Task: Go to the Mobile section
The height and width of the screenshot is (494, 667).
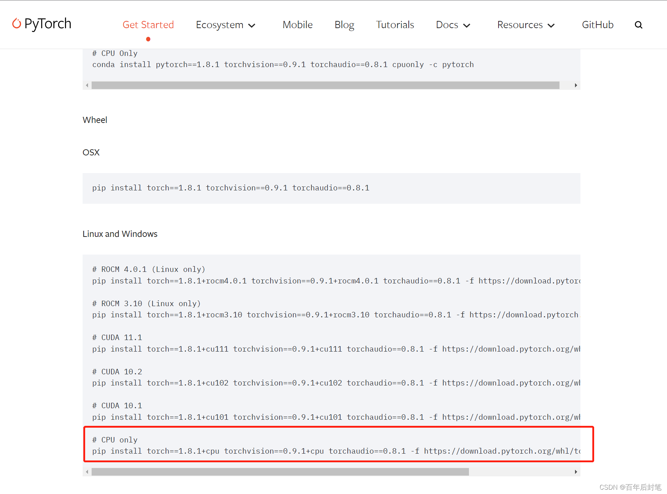Action: pos(298,25)
